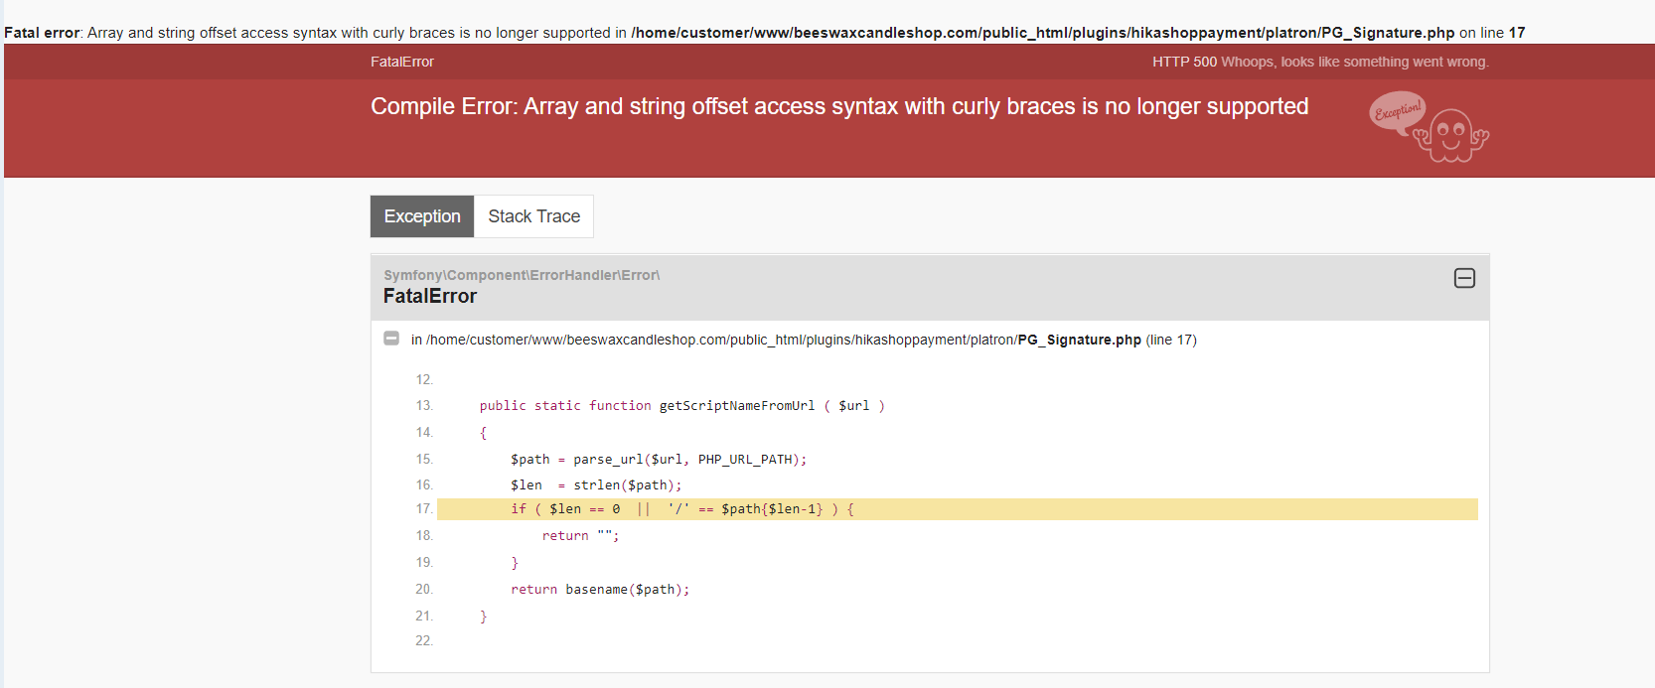This screenshot has height=688, width=1655.
Task: Click the Symfony\Component\ErrorHandler\Error namespace text
Action: tap(522, 275)
